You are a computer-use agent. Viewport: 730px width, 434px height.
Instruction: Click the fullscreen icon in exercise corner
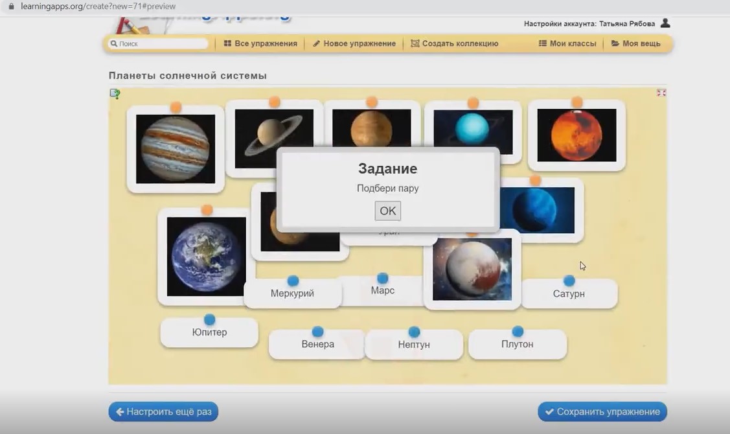pos(661,93)
